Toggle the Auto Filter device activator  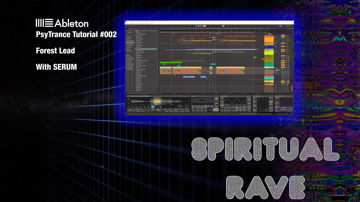coord(275,96)
